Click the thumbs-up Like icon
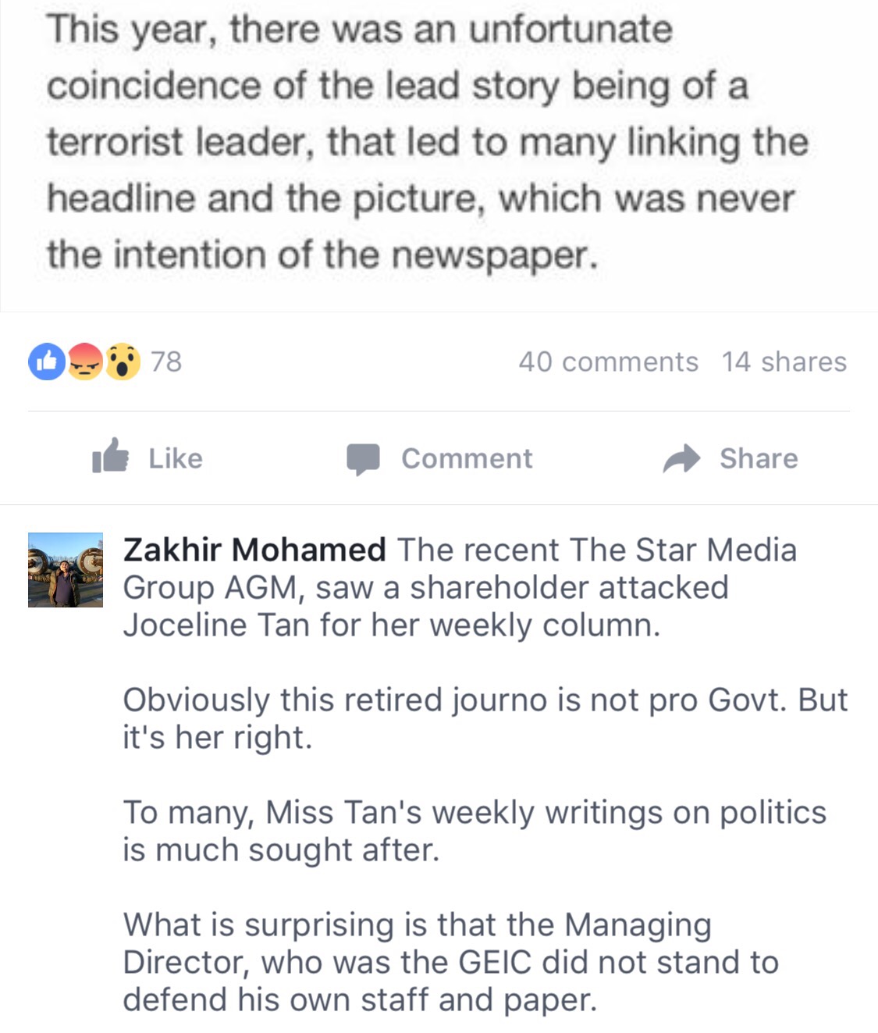 110,456
